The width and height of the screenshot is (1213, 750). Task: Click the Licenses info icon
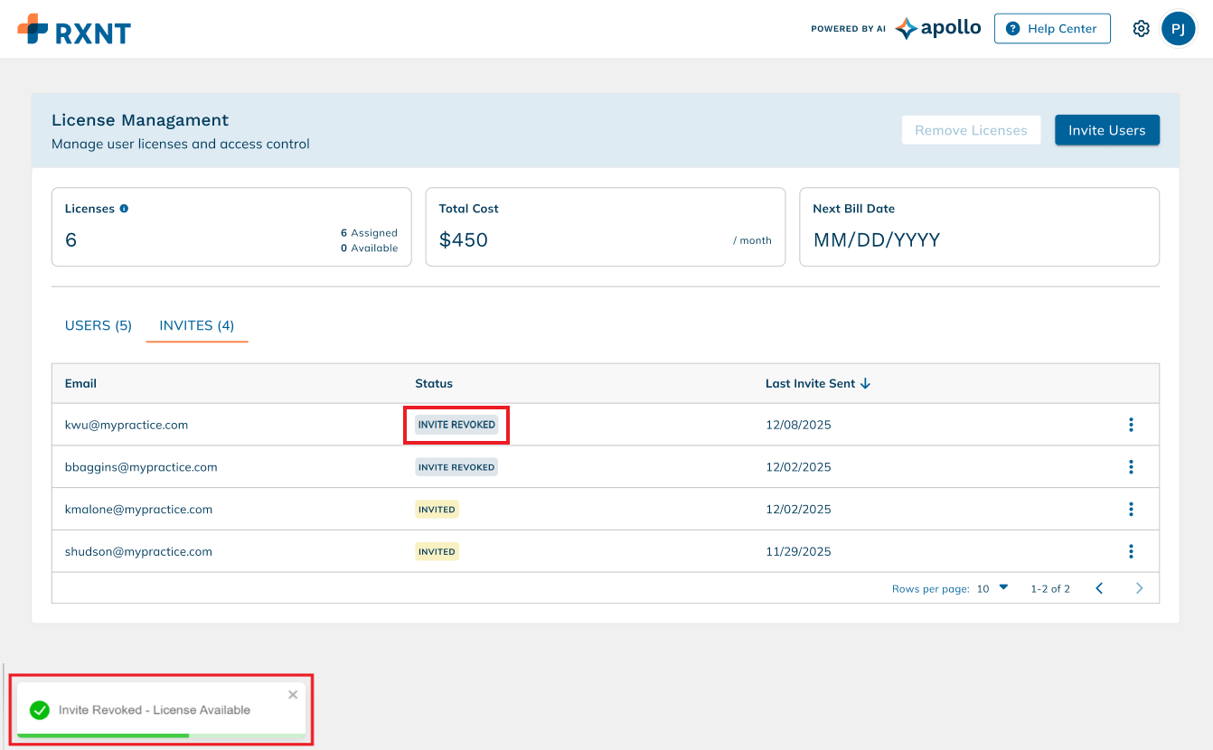pyautogui.click(x=124, y=208)
